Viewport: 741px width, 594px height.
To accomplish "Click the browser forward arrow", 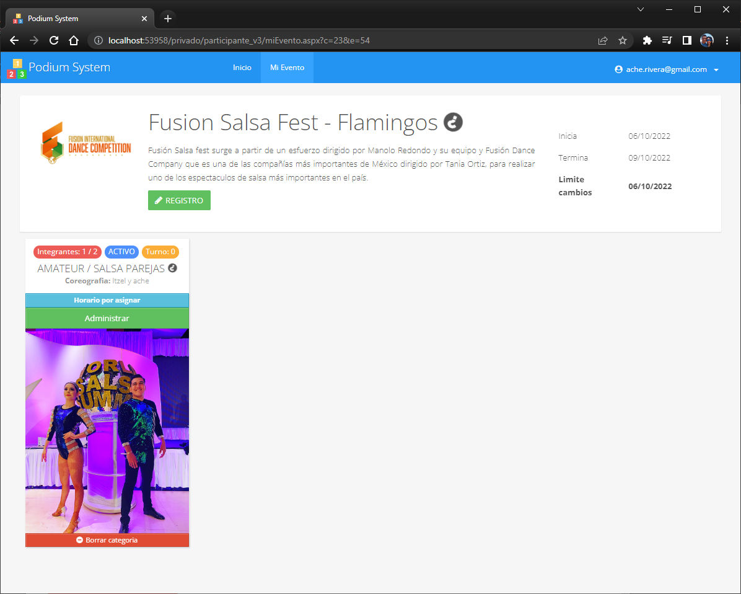I will coord(34,41).
